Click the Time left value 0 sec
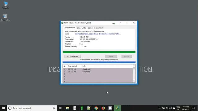Image resolution: width=198 pixels, height=111 pixels. pyautogui.click(x=81, y=44)
